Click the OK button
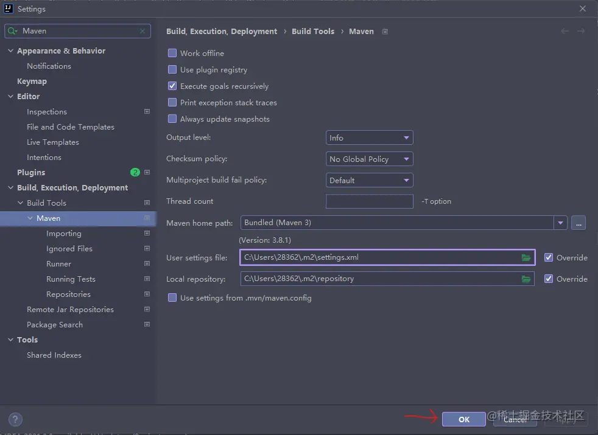The width and height of the screenshot is (598, 435). tap(464, 419)
